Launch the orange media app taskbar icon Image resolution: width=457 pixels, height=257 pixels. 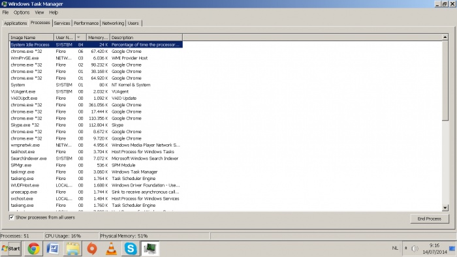coord(92,249)
